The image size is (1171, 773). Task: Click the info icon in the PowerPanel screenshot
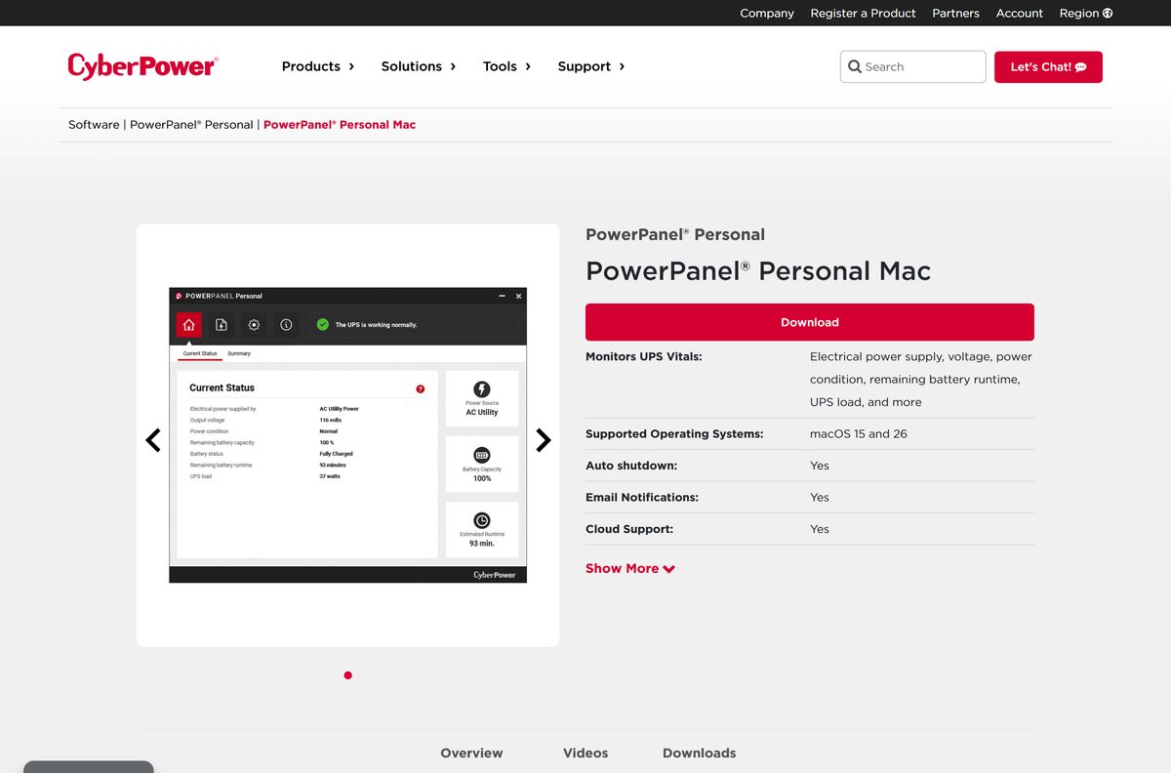click(286, 325)
